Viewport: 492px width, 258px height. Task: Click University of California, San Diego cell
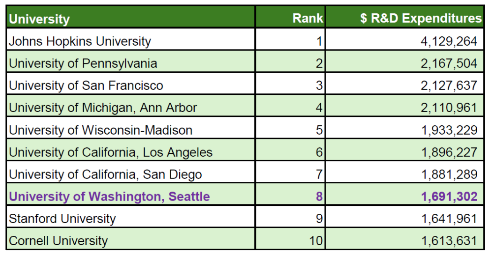105,174
